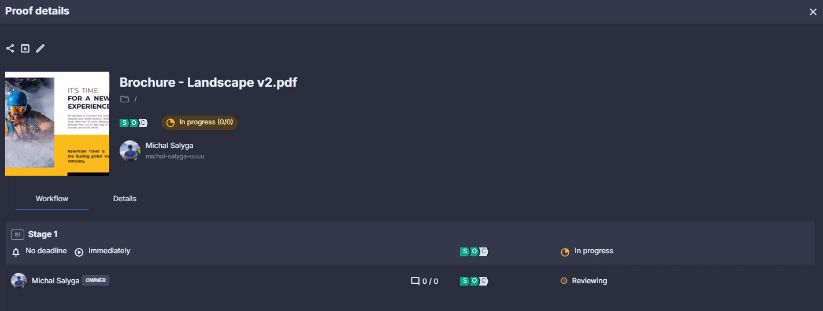Click the play circle Immediately icon

point(79,252)
